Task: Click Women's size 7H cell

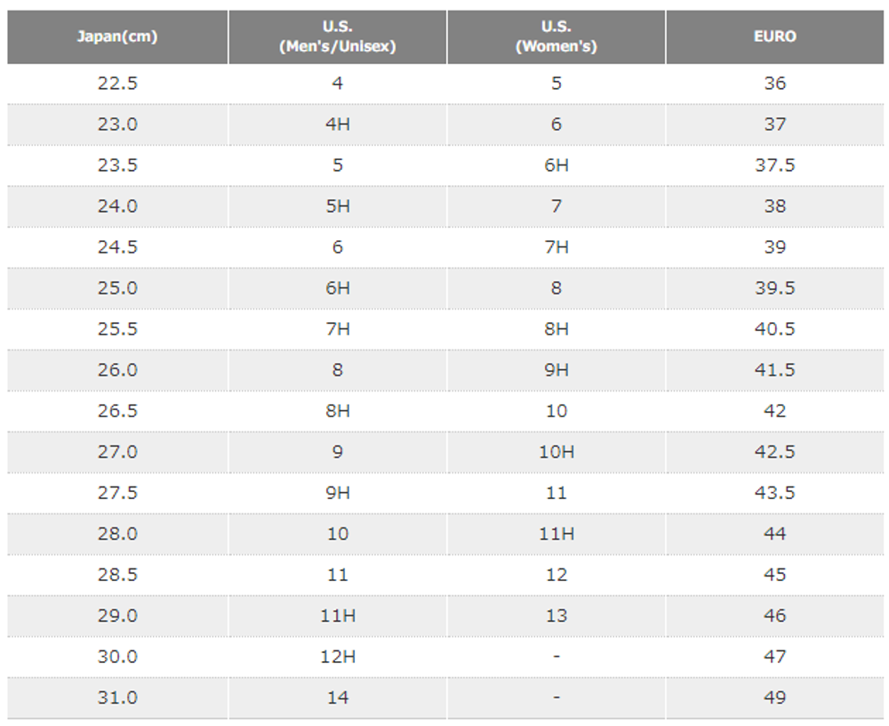Action: click(556, 247)
